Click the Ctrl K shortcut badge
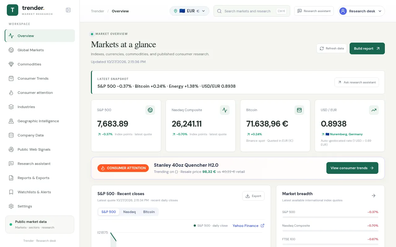Screen dimensions: 396x247 [281, 11]
